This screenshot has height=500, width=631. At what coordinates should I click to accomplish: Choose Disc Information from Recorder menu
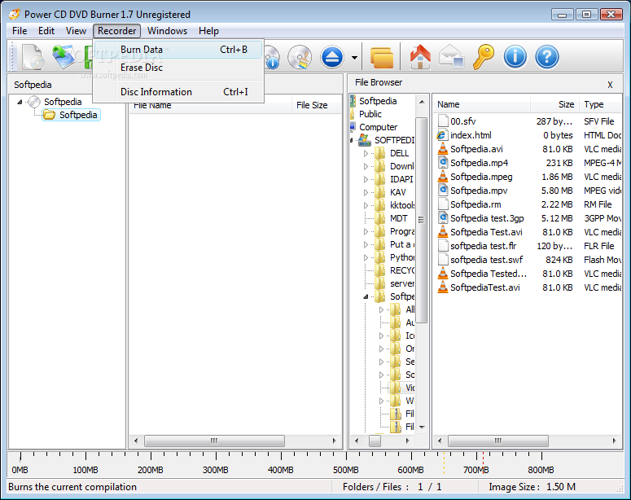point(178,92)
